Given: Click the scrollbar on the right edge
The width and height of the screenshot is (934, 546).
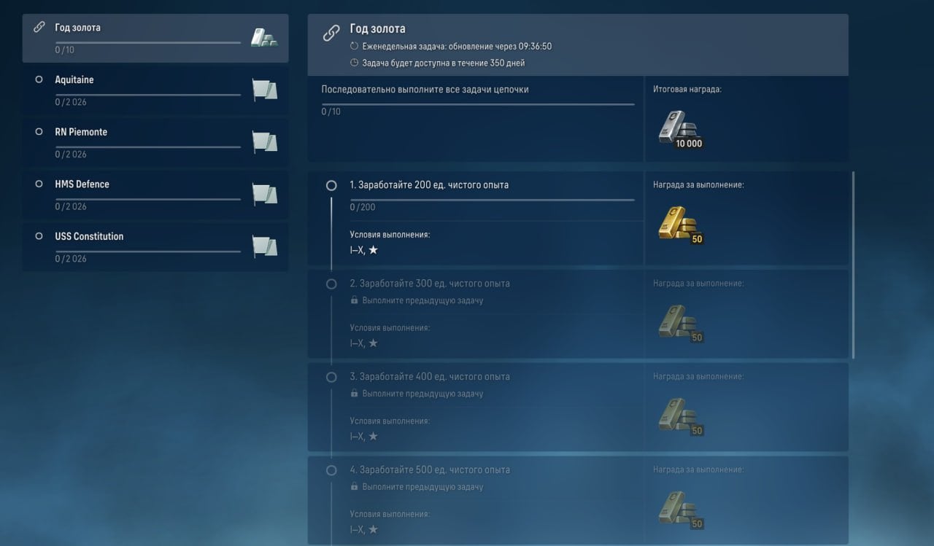Looking at the screenshot, I should coord(852,262).
